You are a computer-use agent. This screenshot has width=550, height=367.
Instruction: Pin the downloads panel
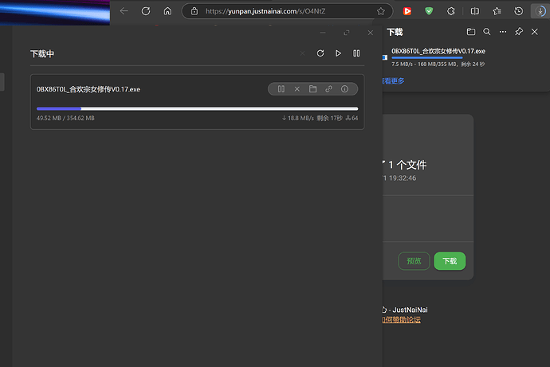[519, 32]
